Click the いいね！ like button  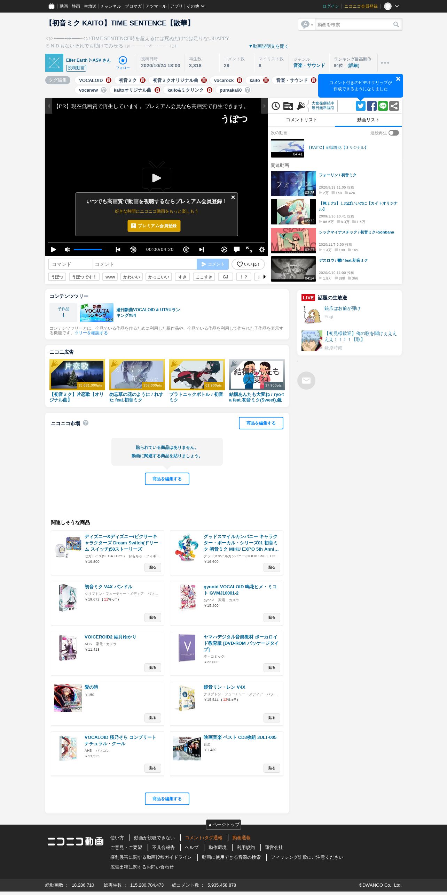point(248,264)
